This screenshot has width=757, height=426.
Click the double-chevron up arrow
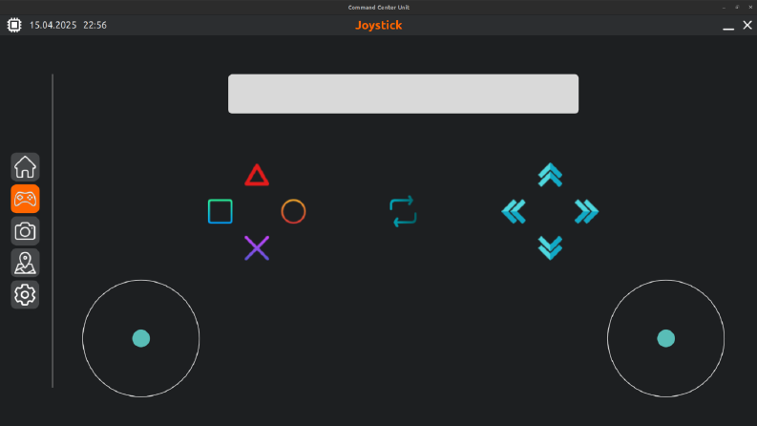[x=551, y=175]
